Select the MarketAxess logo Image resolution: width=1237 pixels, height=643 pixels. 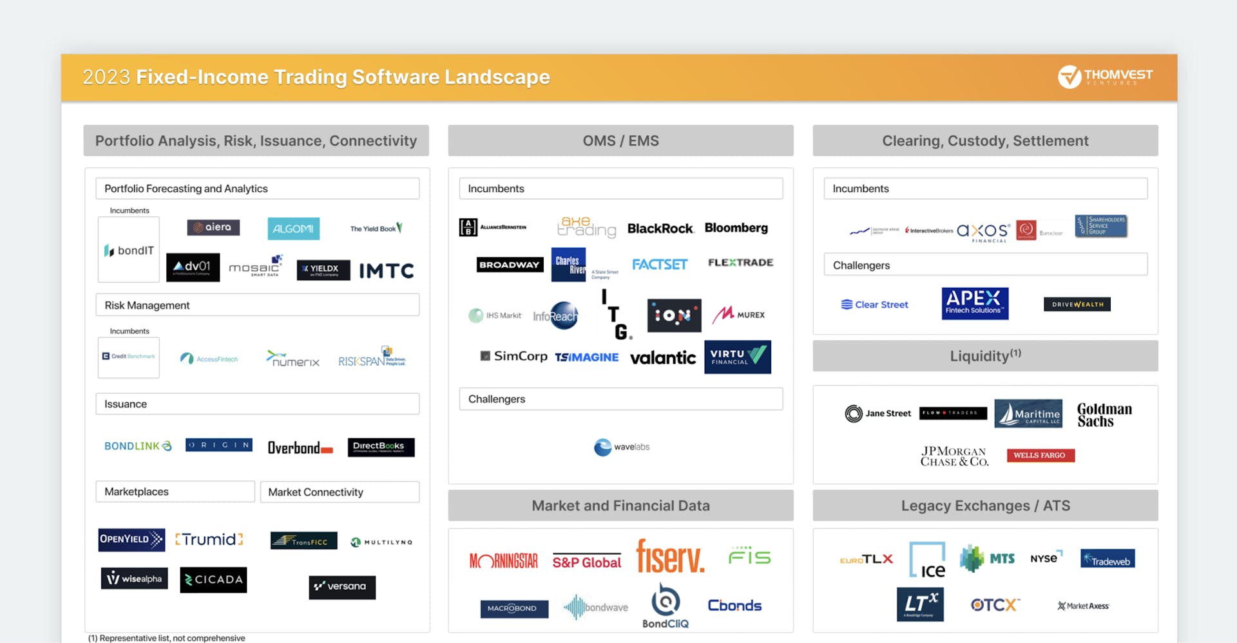[1083, 606]
